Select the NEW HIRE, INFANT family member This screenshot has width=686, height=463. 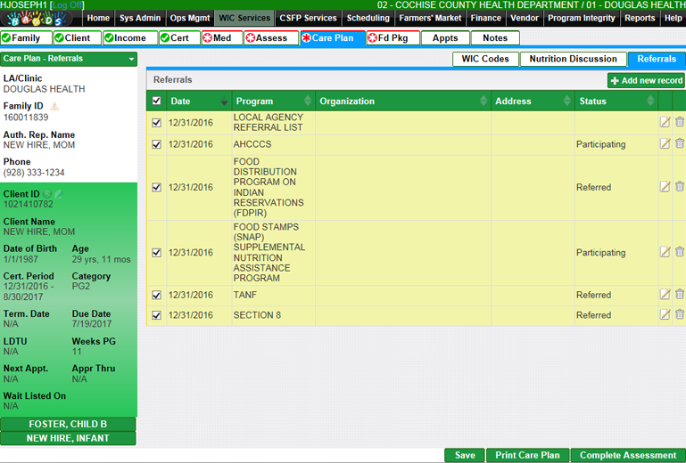coord(68,438)
